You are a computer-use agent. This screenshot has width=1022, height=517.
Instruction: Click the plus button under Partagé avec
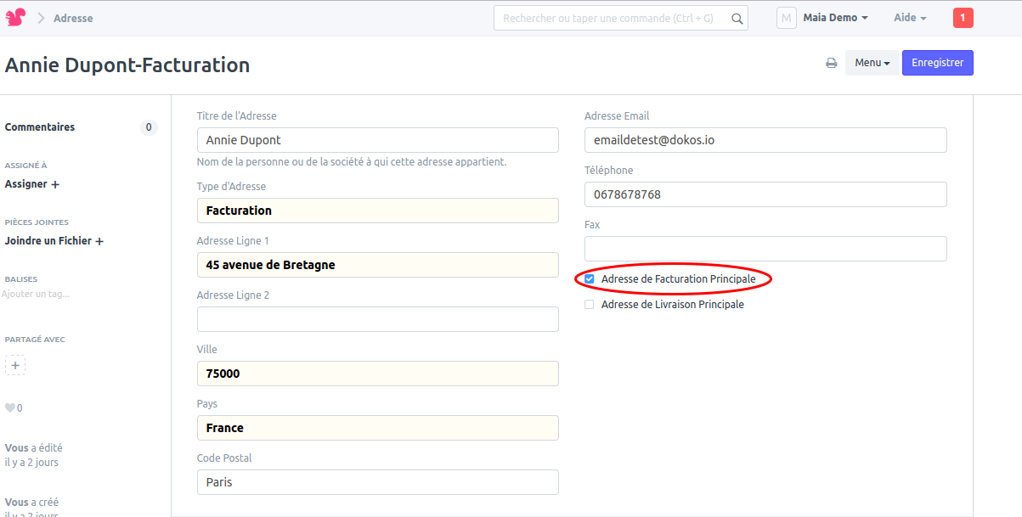pos(15,365)
